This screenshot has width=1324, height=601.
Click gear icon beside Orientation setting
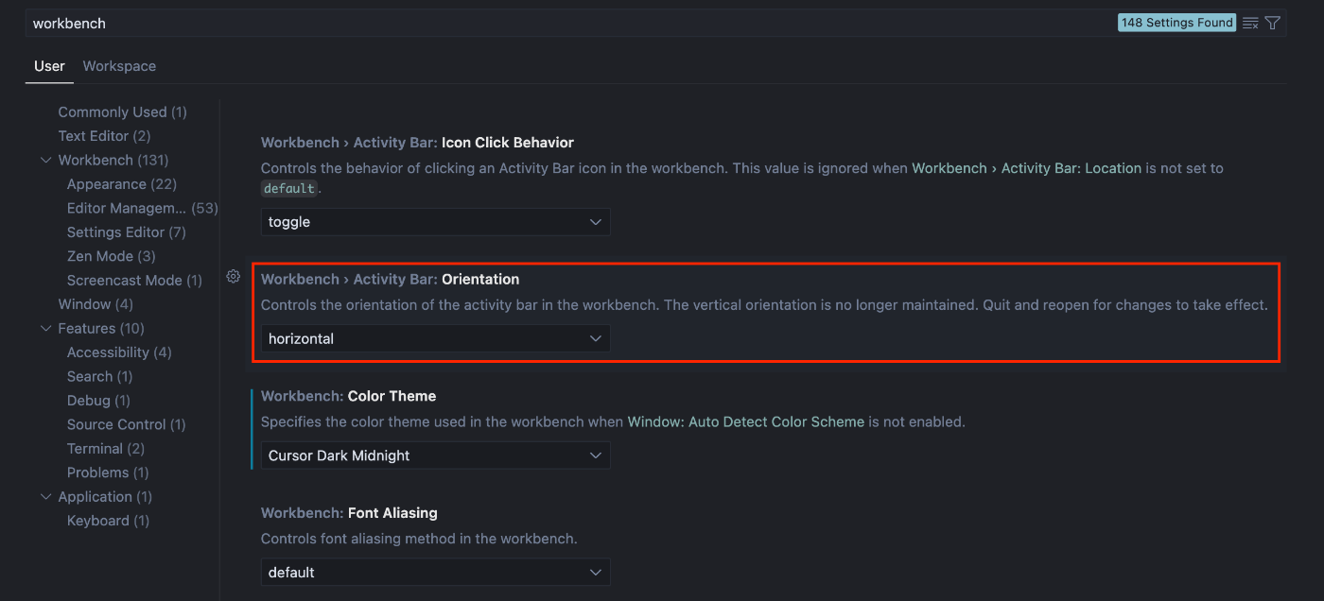pos(233,276)
